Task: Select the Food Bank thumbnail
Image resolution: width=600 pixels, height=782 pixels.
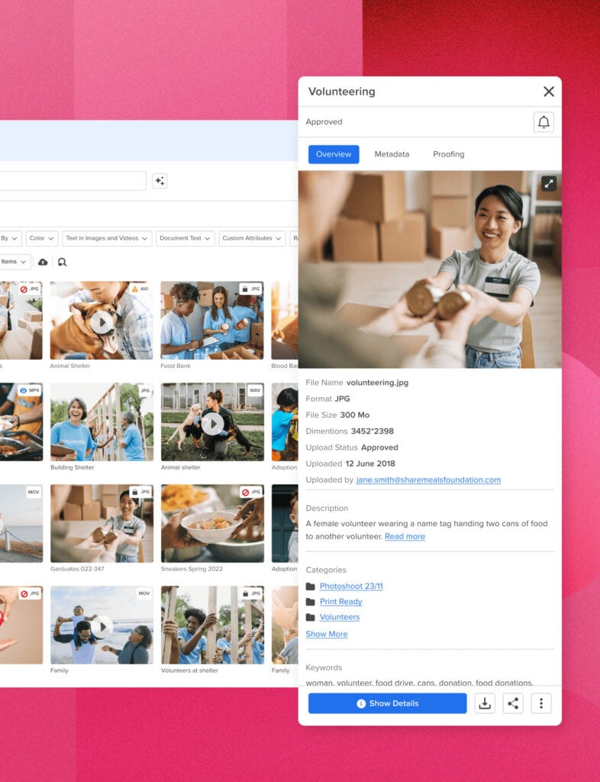Action: click(x=211, y=321)
